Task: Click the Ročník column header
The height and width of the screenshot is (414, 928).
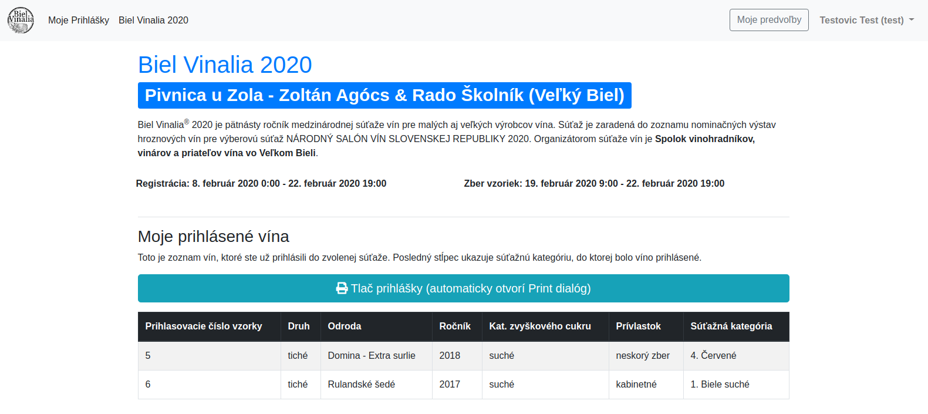Action: (x=455, y=326)
